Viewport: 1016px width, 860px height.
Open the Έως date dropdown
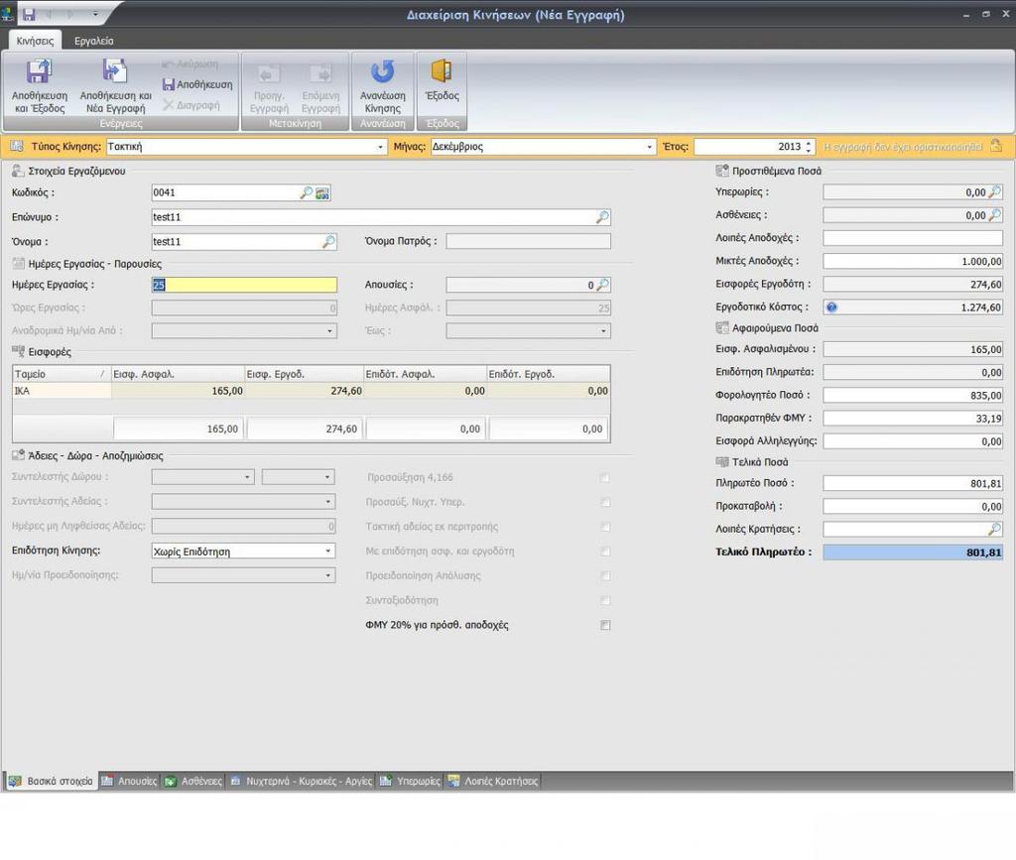(x=603, y=331)
